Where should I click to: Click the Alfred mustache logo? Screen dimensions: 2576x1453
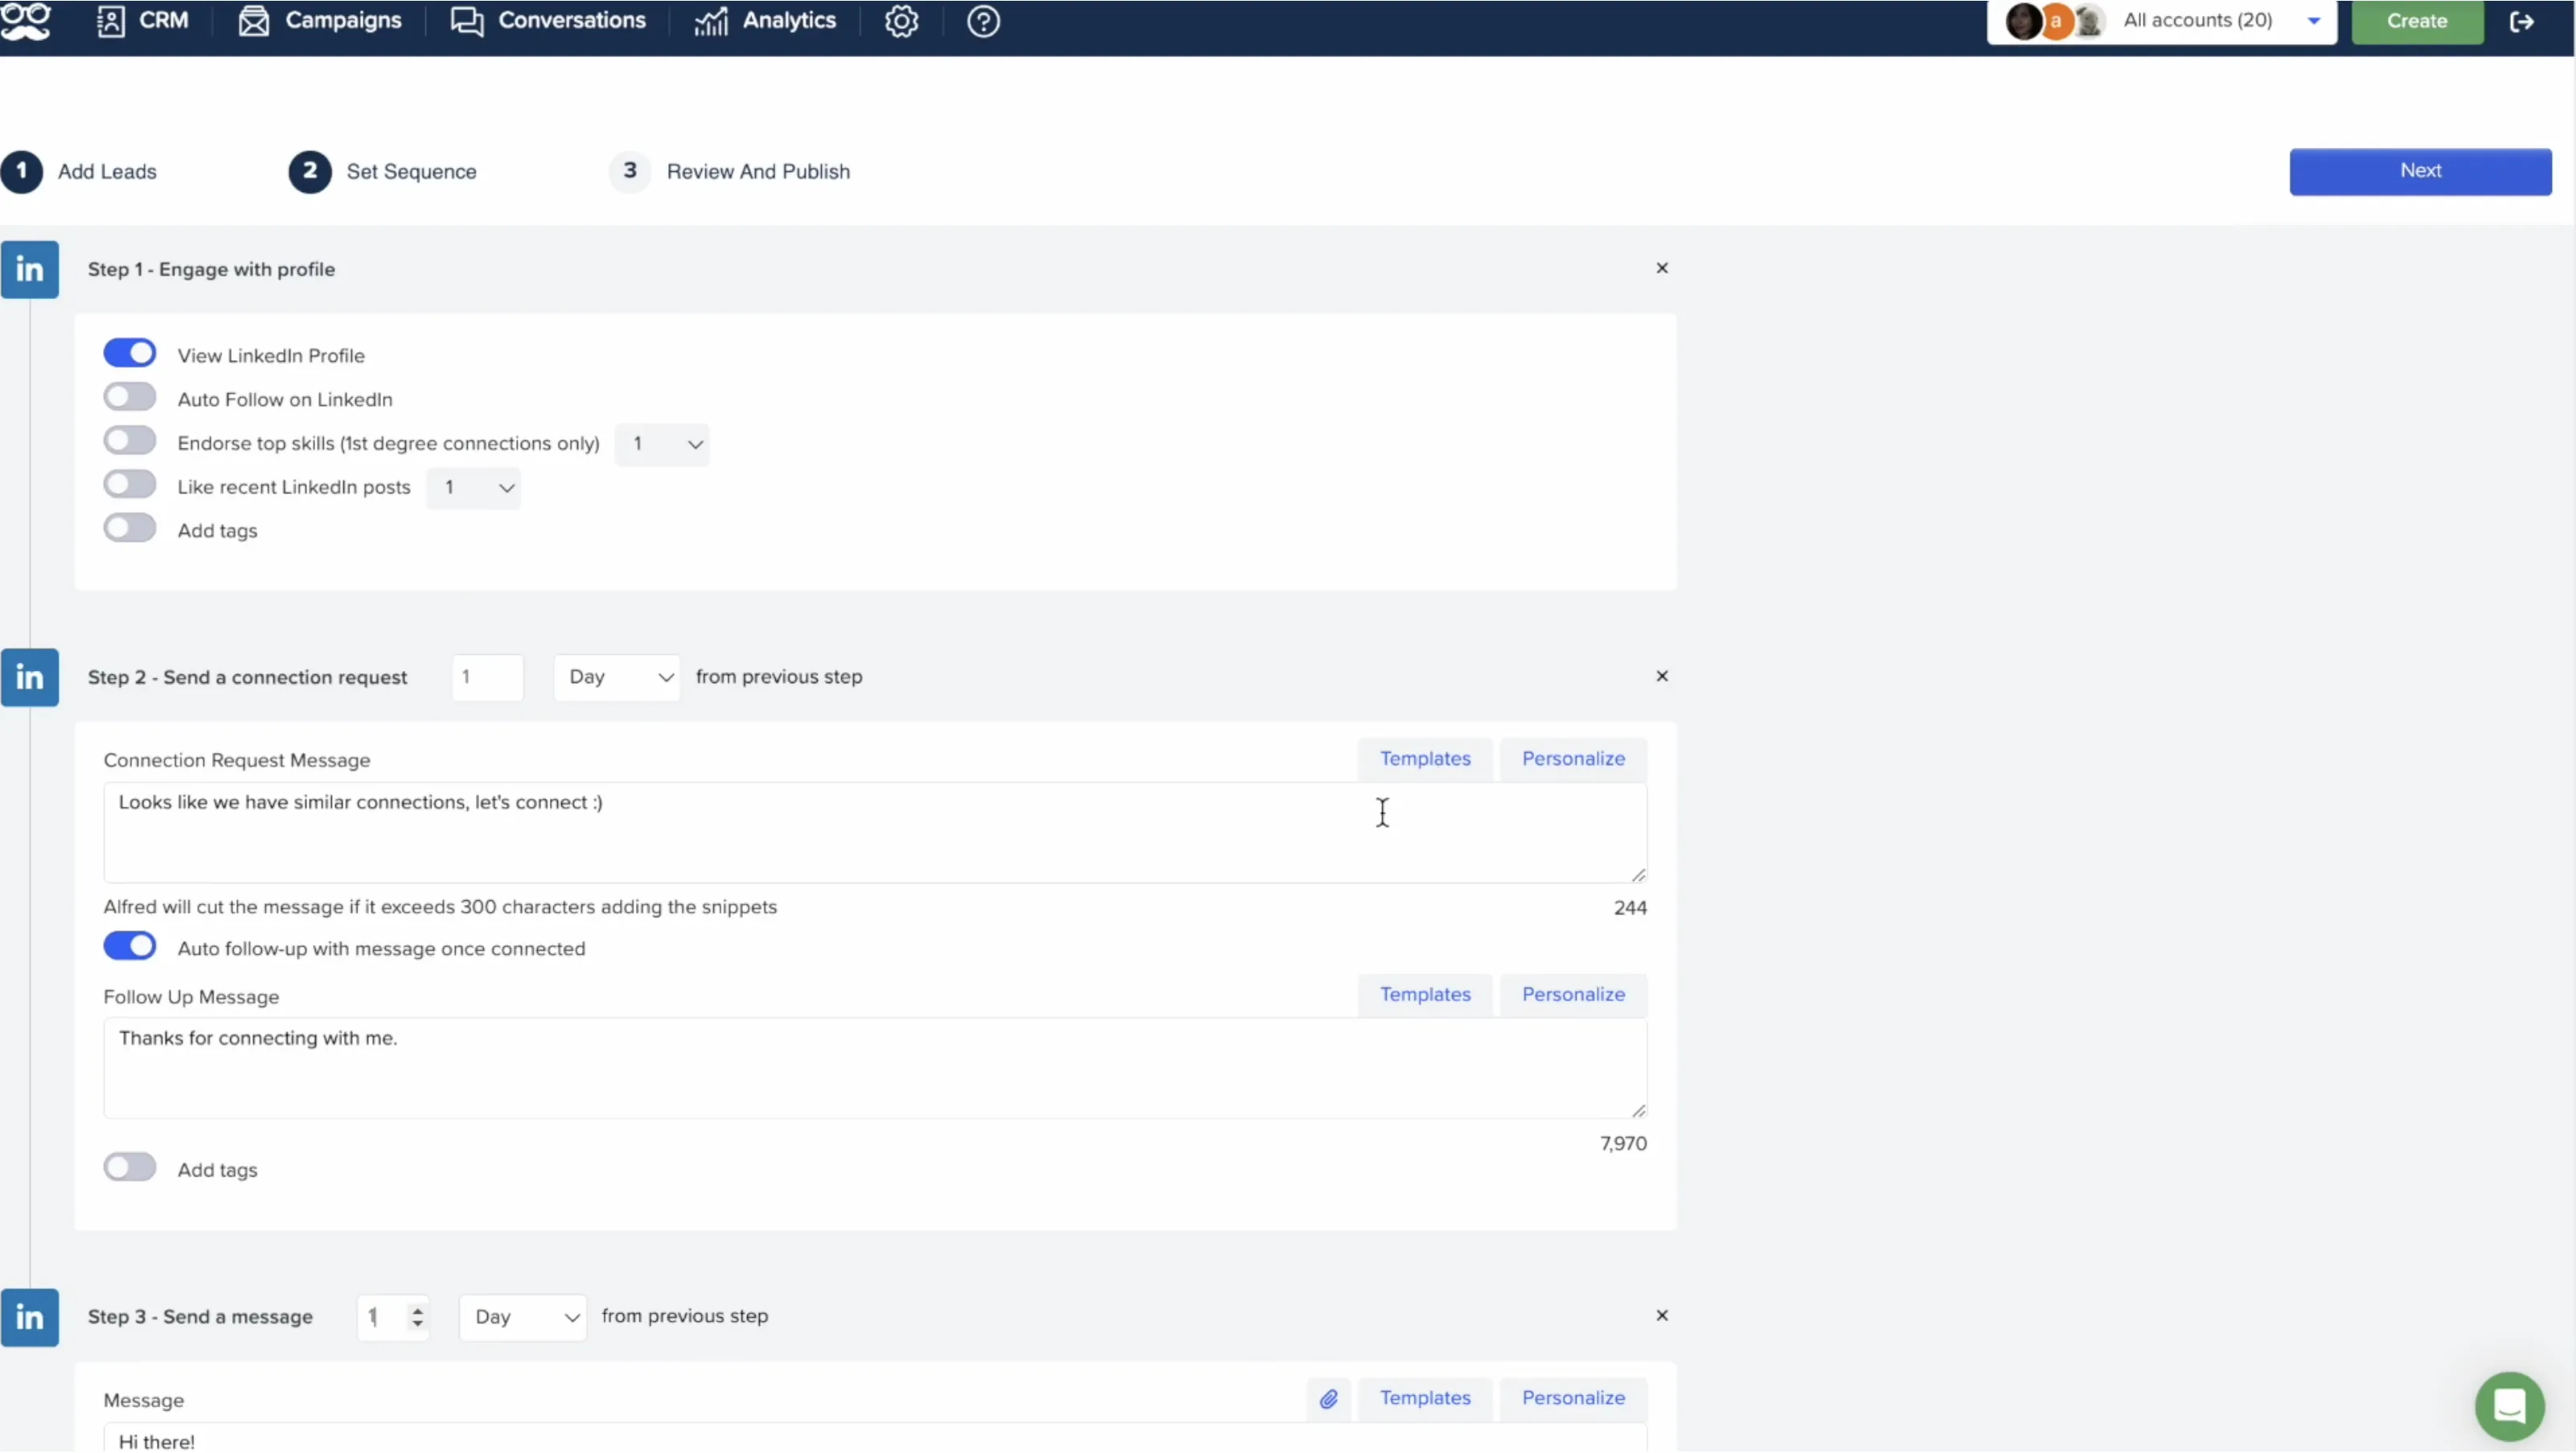25,21
